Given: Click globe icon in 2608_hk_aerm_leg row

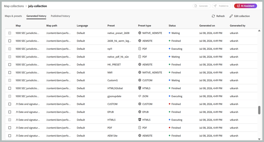Looking at the screenshot, I should coord(140,41).
